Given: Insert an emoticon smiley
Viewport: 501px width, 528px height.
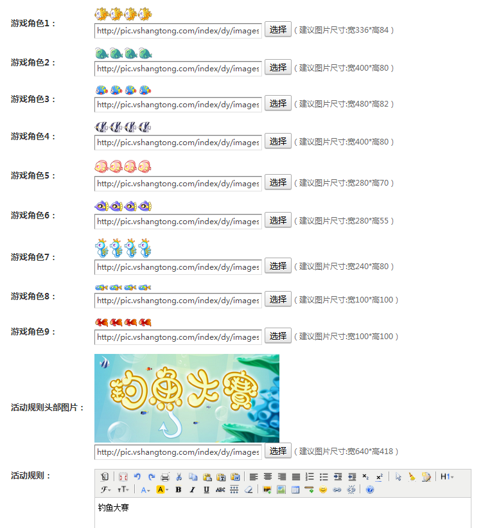Looking at the screenshot, I should tap(323, 489).
